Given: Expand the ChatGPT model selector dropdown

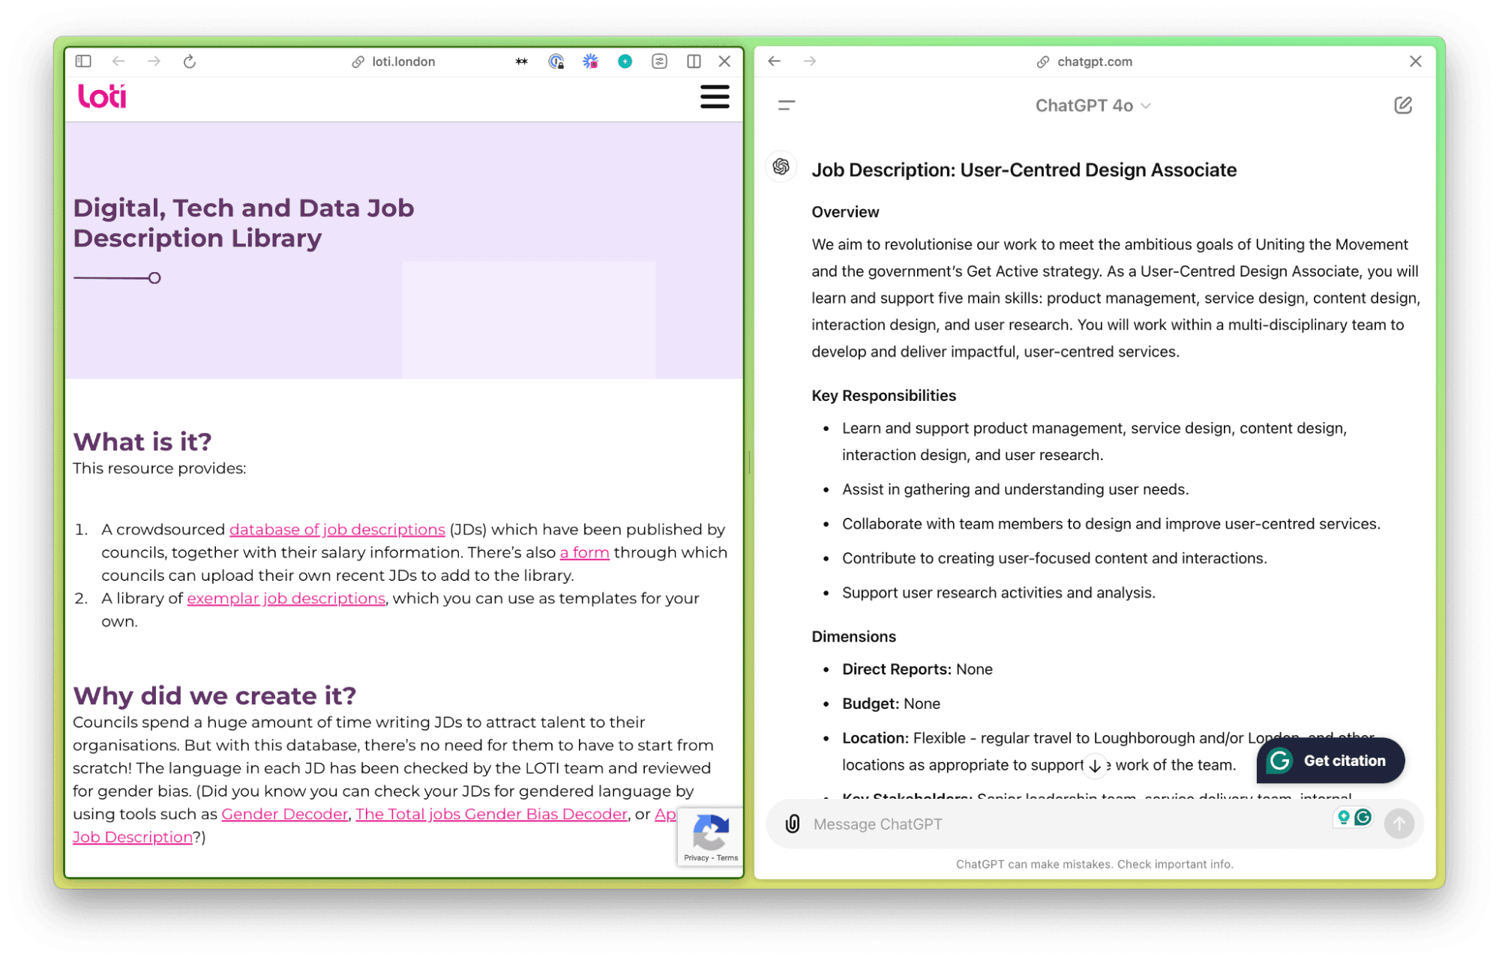Looking at the screenshot, I should (1092, 106).
